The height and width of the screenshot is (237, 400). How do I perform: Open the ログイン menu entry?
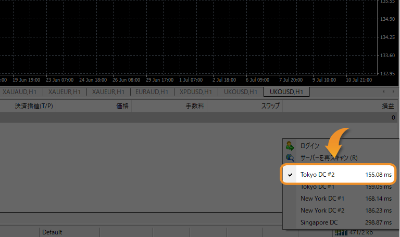point(341,146)
